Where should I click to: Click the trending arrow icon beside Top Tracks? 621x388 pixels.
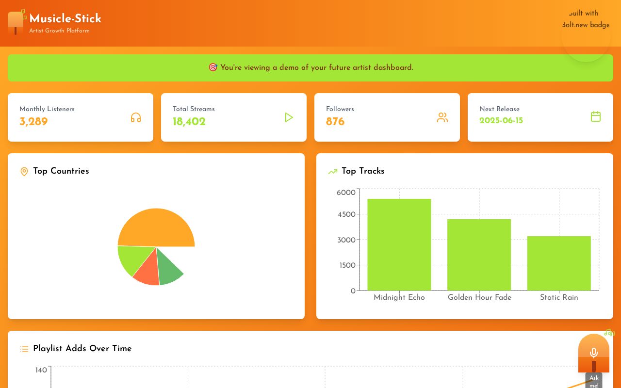point(333,172)
